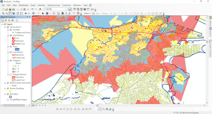The height and width of the screenshot is (114, 212).
Task: Auto-hide Table Of Contents with pin
Action: [x=27, y=17]
